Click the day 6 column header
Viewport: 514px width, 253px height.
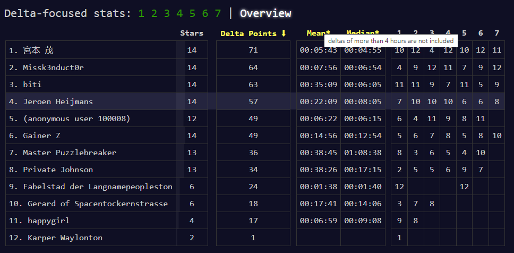pos(481,33)
